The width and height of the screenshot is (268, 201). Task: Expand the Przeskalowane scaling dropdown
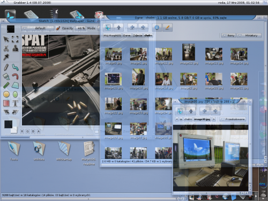[x=233, y=119]
